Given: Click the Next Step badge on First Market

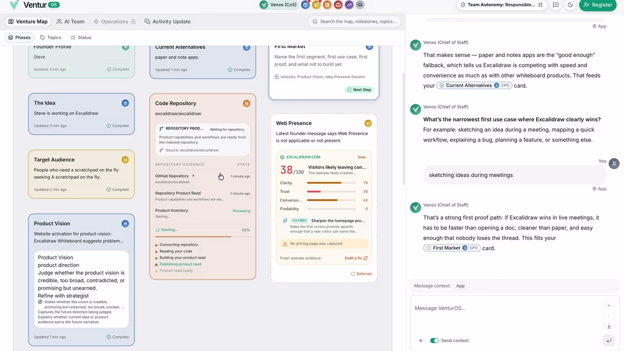Looking at the screenshot, I should click(x=359, y=90).
